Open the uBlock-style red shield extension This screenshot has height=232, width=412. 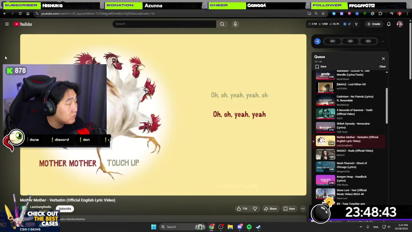coord(349,14)
